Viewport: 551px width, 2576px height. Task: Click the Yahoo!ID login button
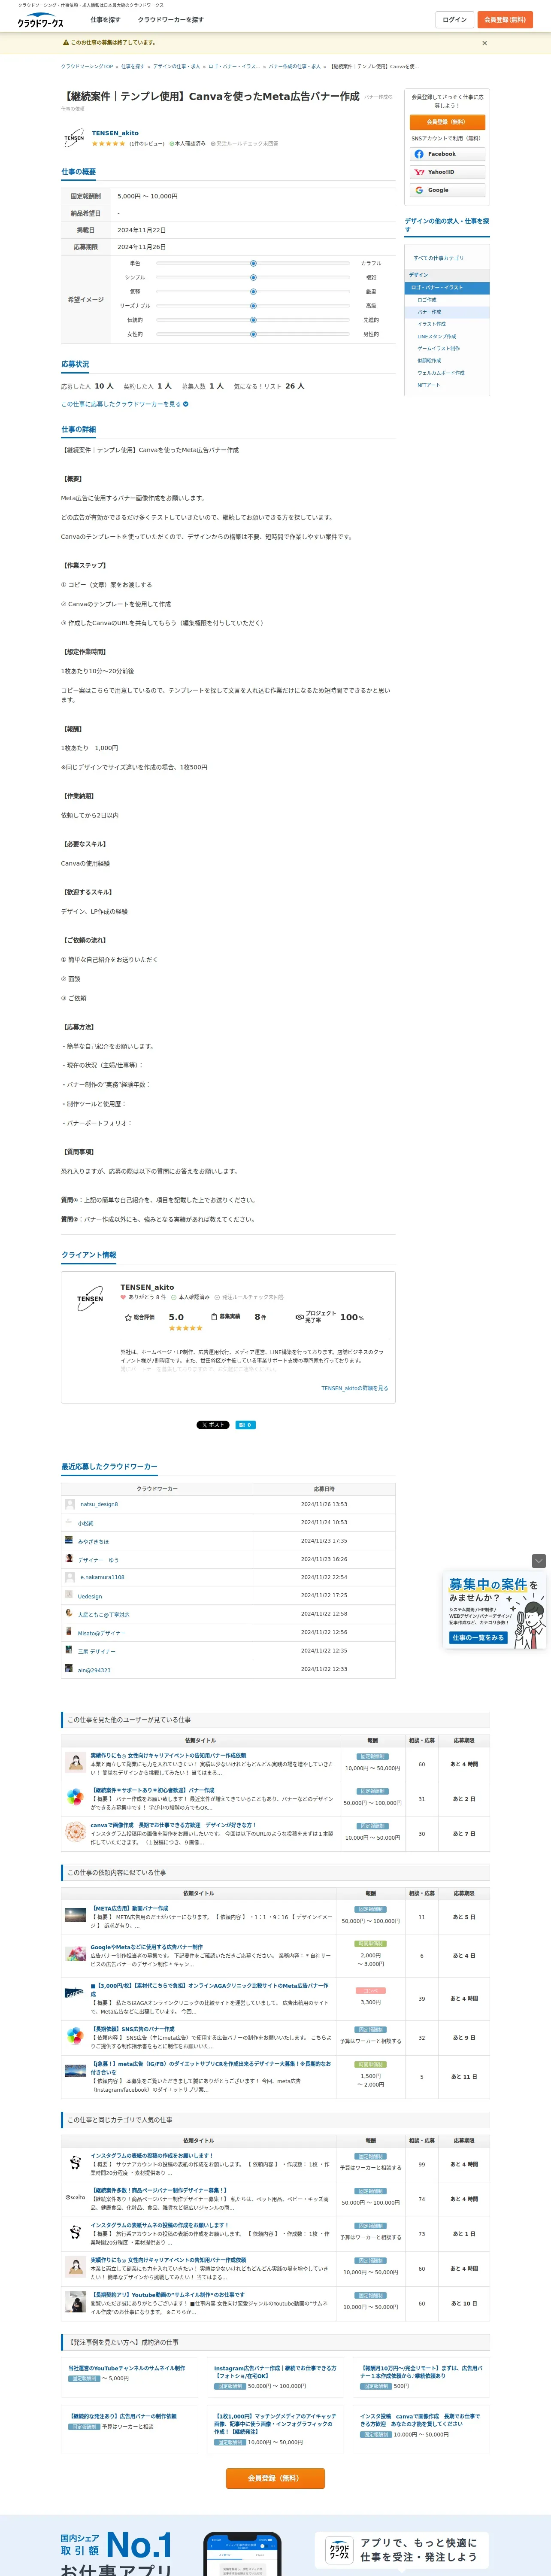click(447, 172)
